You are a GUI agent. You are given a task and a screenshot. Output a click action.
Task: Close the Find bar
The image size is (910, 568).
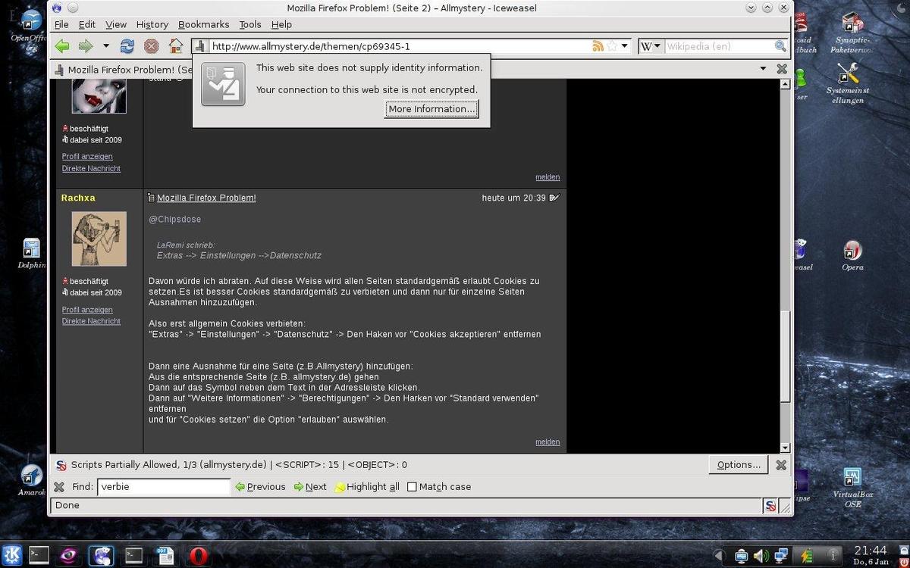pyautogui.click(x=59, y=487)
